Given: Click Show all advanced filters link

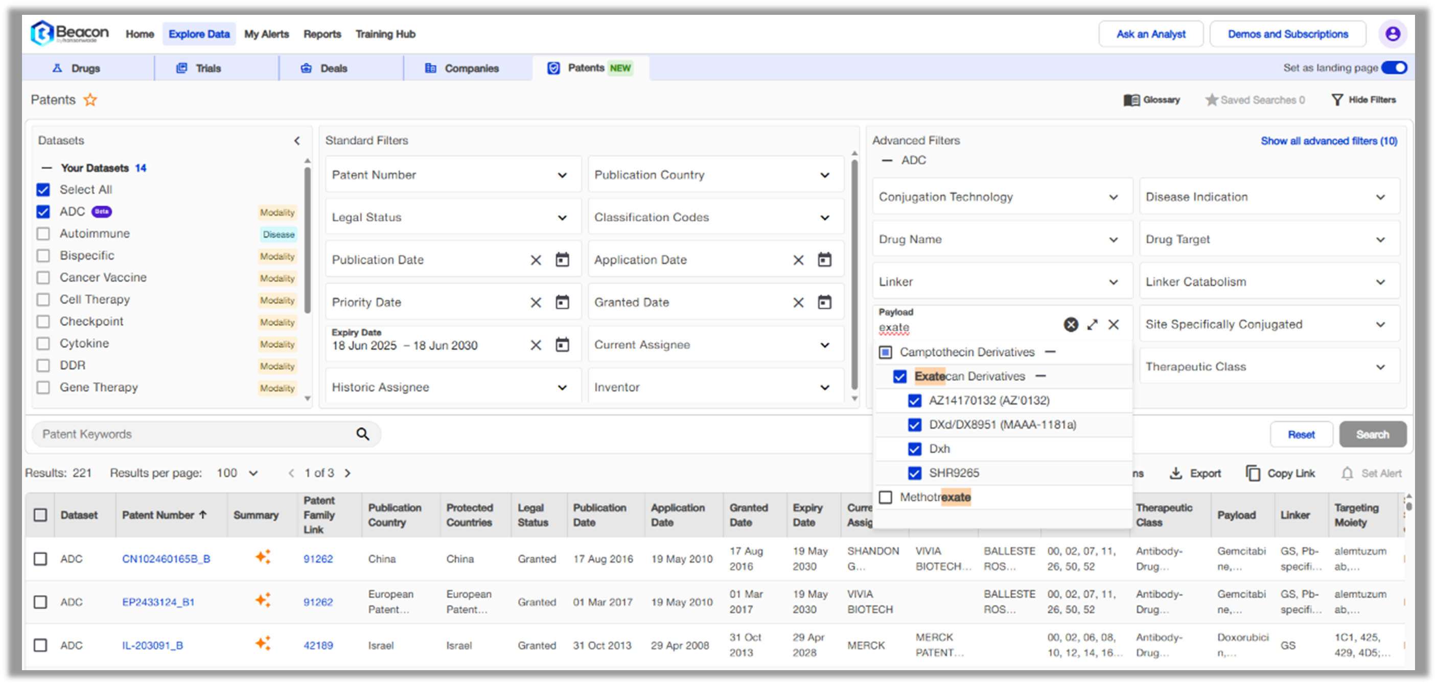Looking at the screenshot, I should (1329, 140).
